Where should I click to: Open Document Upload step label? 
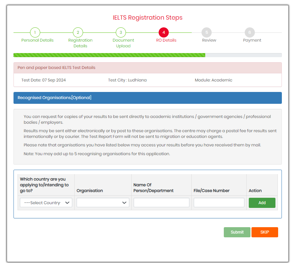point(123,43)
